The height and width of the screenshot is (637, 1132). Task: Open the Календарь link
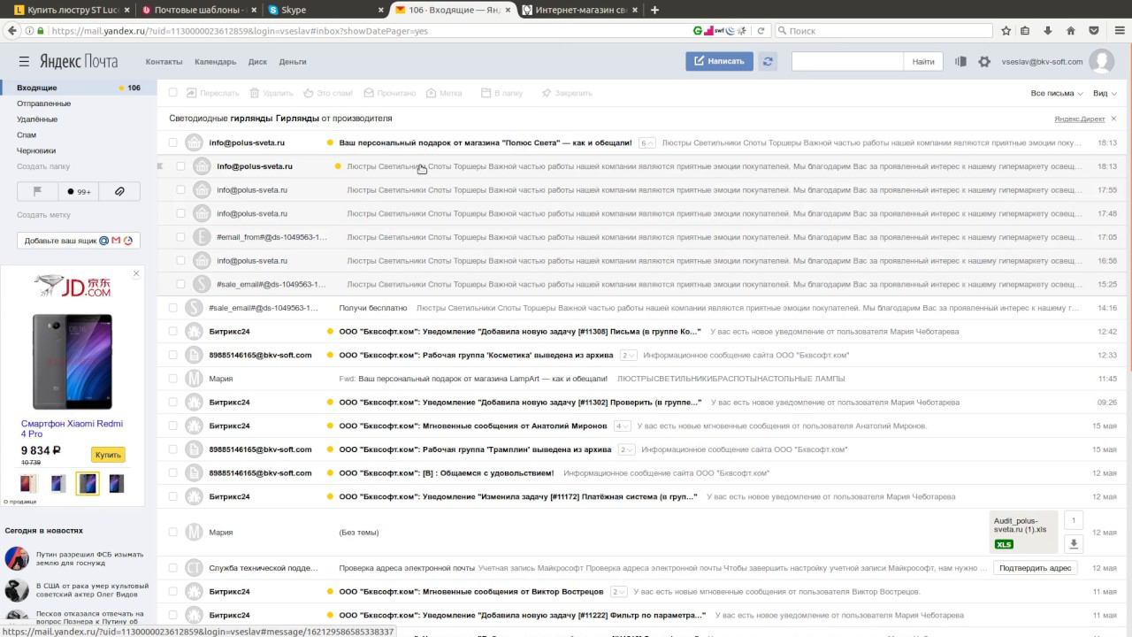click(215, 62)
